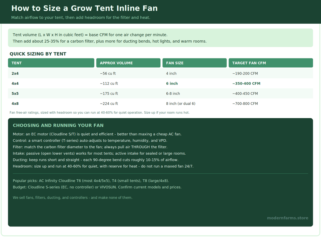Viewport: 321px width, 237px height.
Task: Select the 4x4 tent row label
Action: pyautogui.click(x=15, y=84)
